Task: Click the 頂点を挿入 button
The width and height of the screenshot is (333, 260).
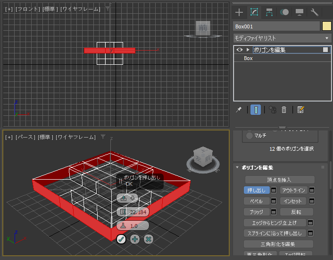Action: click(280, 180)
